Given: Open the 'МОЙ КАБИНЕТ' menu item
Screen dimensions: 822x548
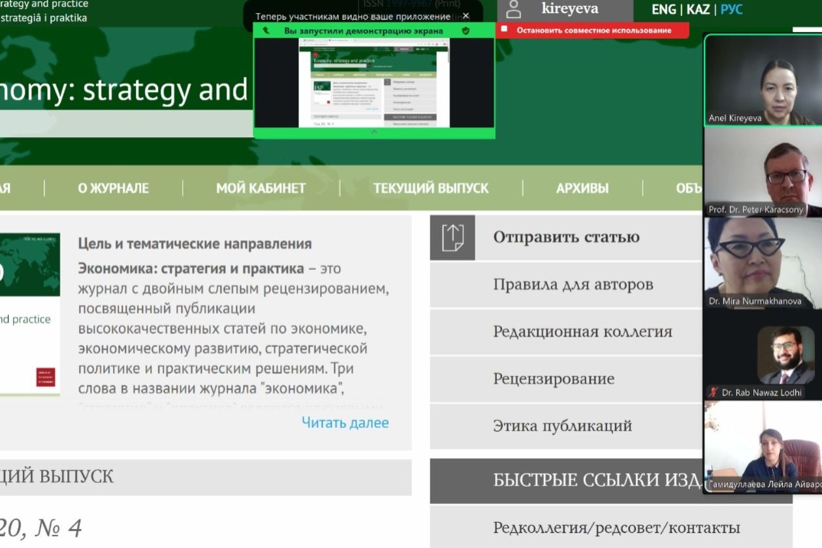Looking at the screenshot, I should point(261,189).
